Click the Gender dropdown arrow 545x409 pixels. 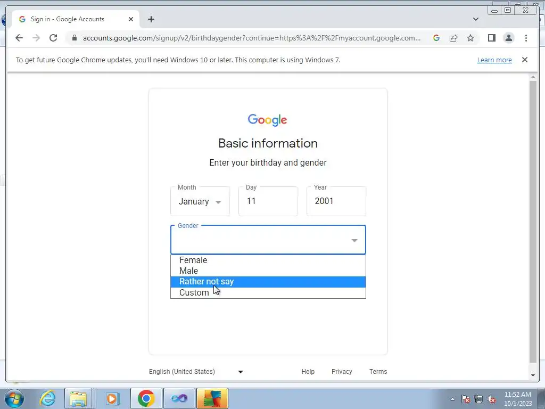(354, 240)
